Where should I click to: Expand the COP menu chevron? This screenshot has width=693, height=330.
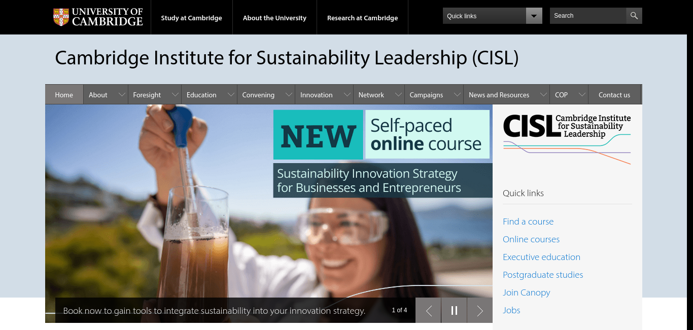[x=582, y=95]
